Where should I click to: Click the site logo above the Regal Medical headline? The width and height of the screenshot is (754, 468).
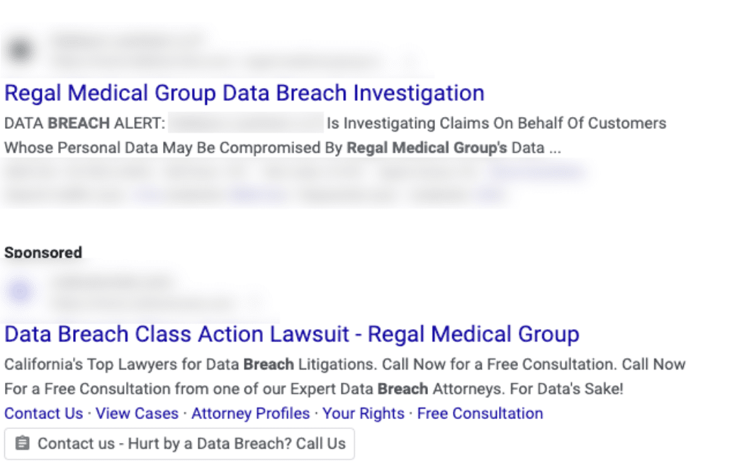tap(18, 48)
